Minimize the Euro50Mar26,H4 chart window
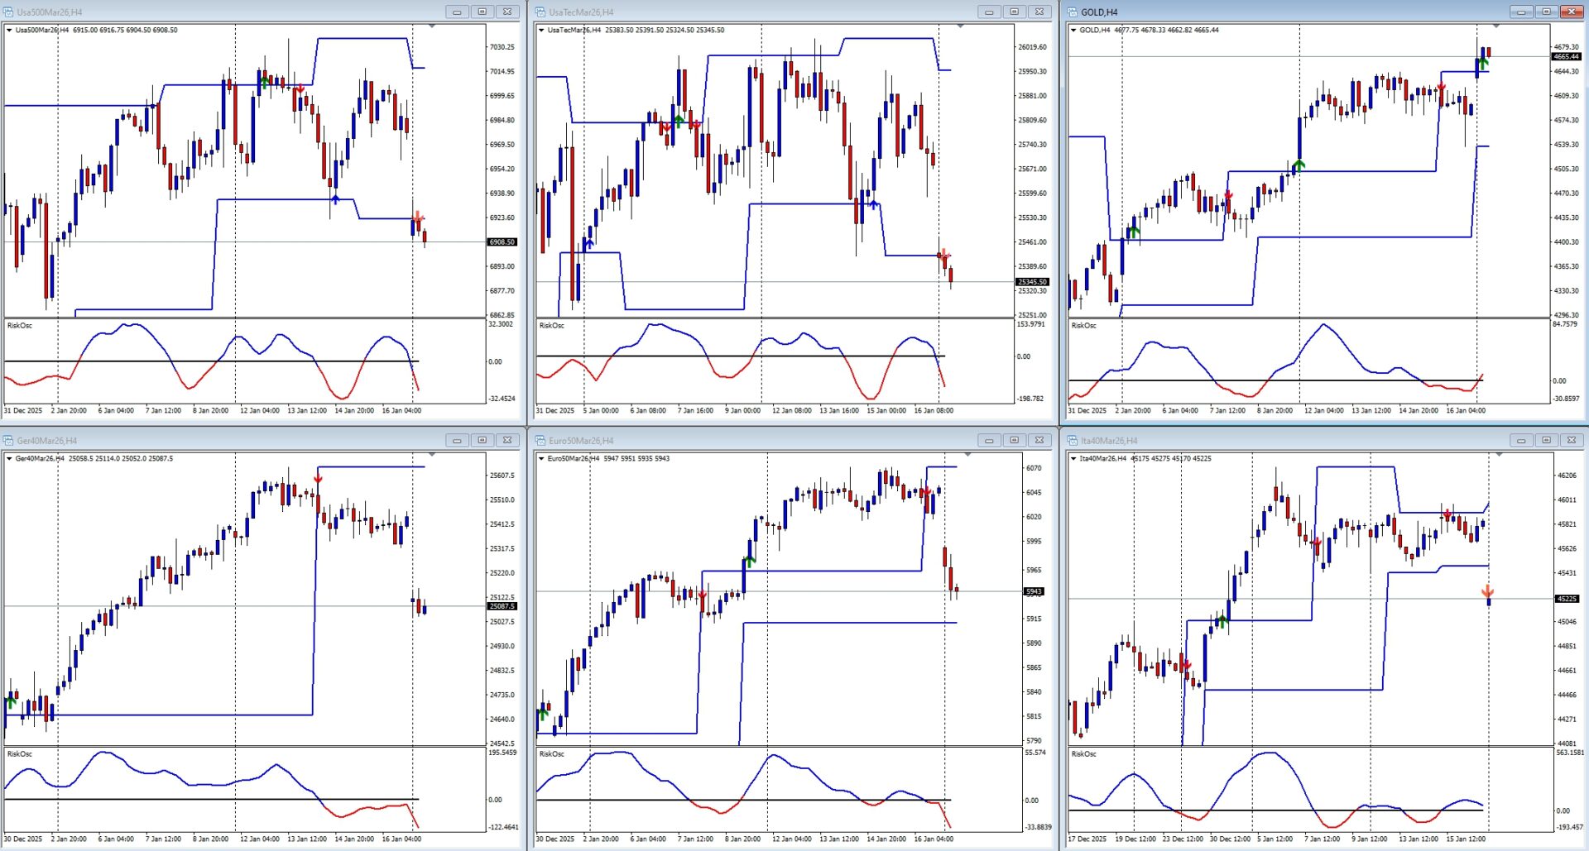 pos(988,440)
